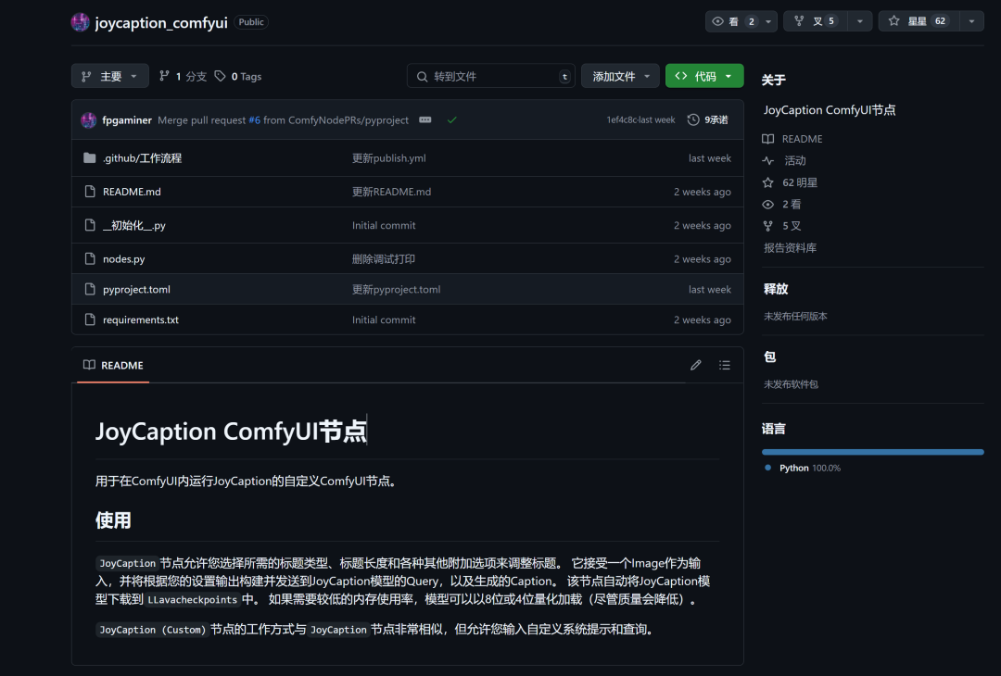Viewport: 1001px width, 676px height.
Task: View the 1 分支 branches link
Action: pyautogui.click(x=183, y=77)
